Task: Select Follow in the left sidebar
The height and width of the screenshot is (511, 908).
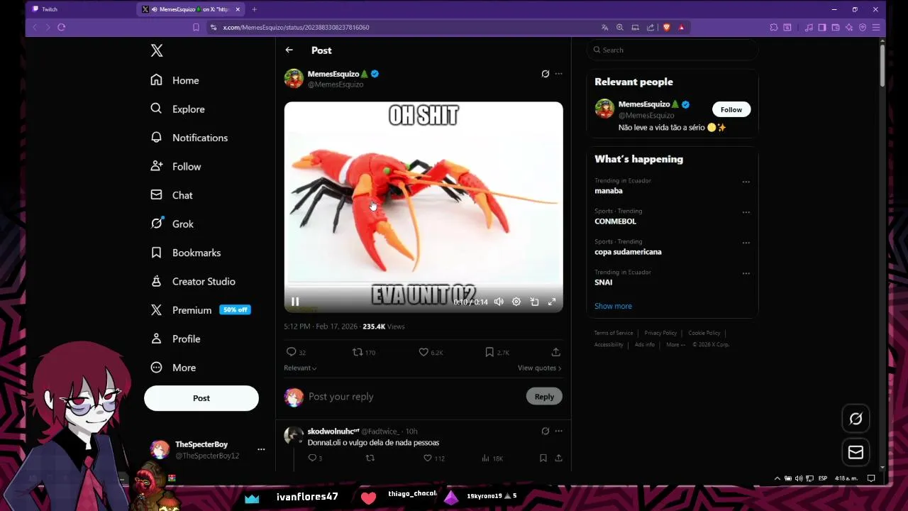Action: tap(176, 167)
